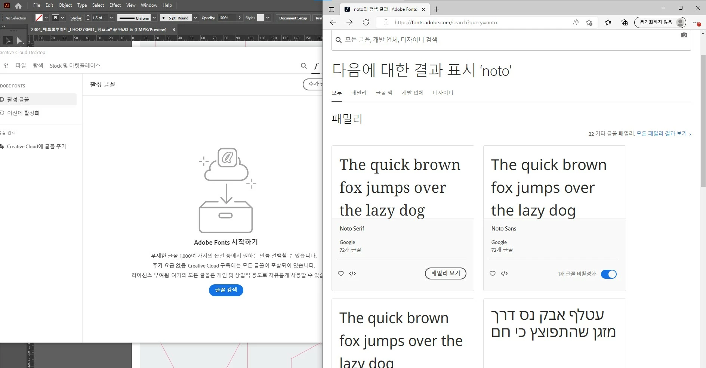
Task: Switch to the 글꼴 팩 tab
Action: [x=384, y=93]
